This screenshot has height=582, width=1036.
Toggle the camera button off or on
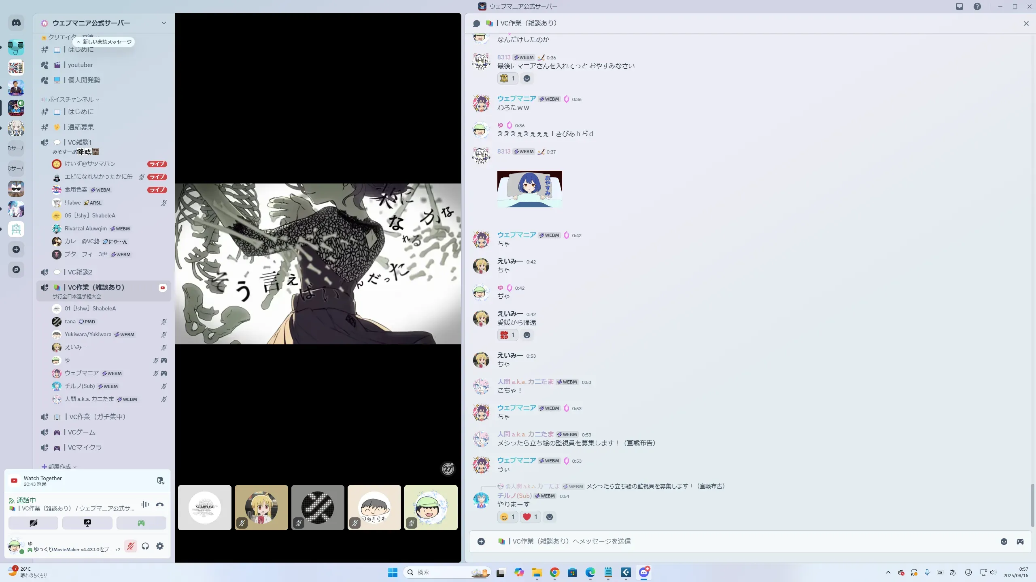tap(34, 523)
